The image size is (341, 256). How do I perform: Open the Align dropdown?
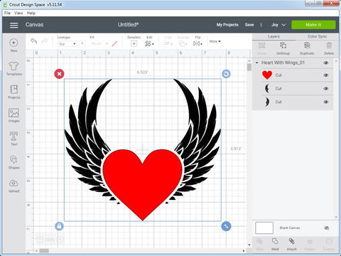tap(168, 43)
